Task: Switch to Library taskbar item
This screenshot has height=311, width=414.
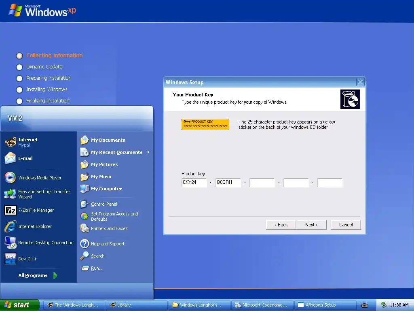Action: 137,305
